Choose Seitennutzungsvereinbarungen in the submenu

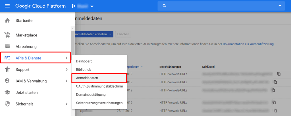pyautogui.click(x=99, y=103)
